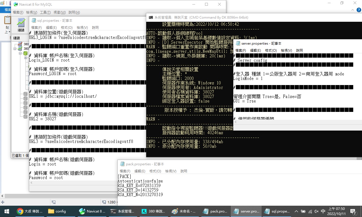The image size is (362, 217).
Task: Switch to the Chrome 大叔 傳說 taskbar window
Action: pos(29,211)
